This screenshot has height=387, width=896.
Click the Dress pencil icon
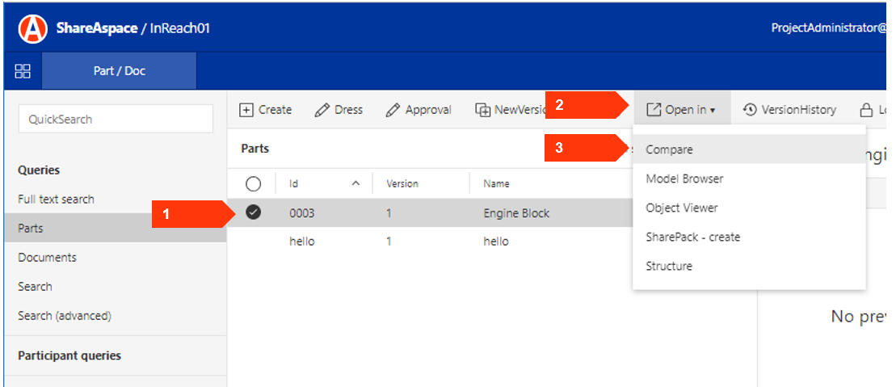pyautogui.click(x=322, y=110)
